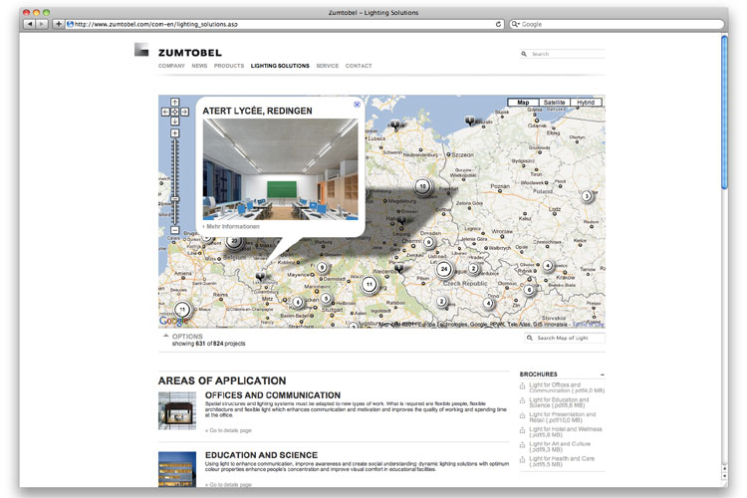Image resolution: width=747 pixels, height=498 pixels.
Task: Open the Education and Science heading
Action: tap(261, 455)
